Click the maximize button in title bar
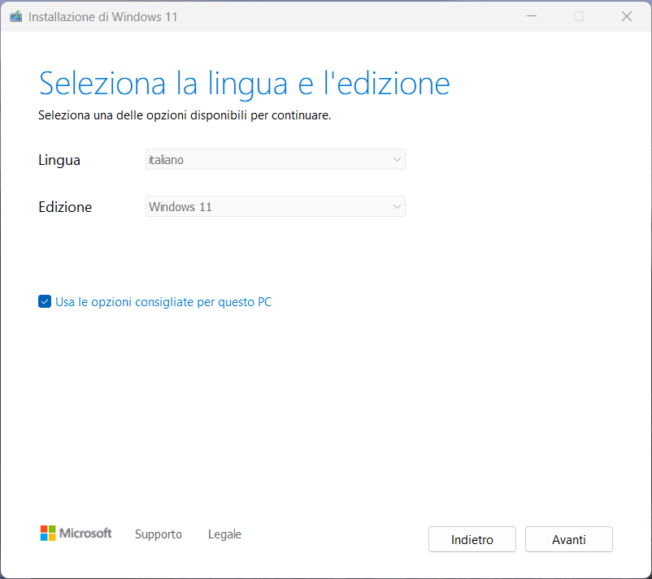 point(579,16)
